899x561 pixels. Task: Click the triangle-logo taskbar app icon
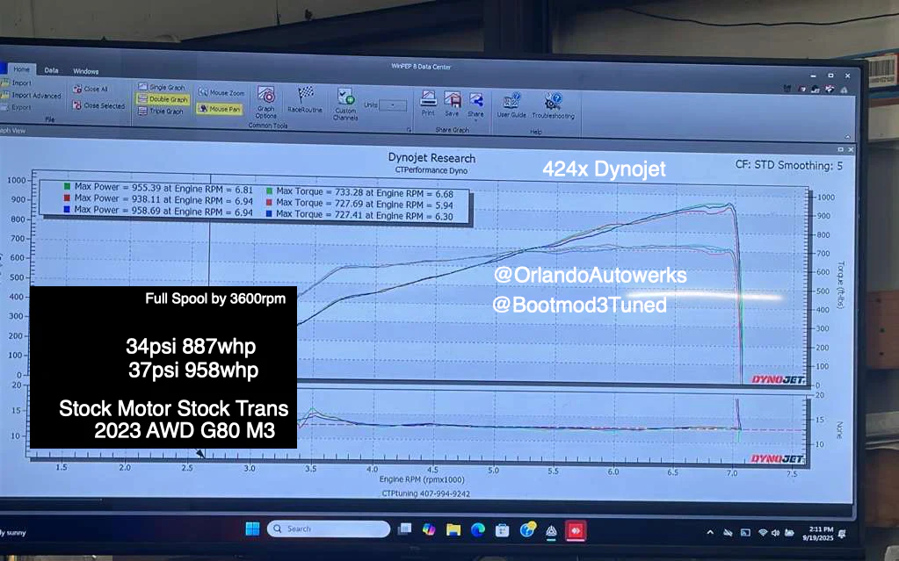551,532
